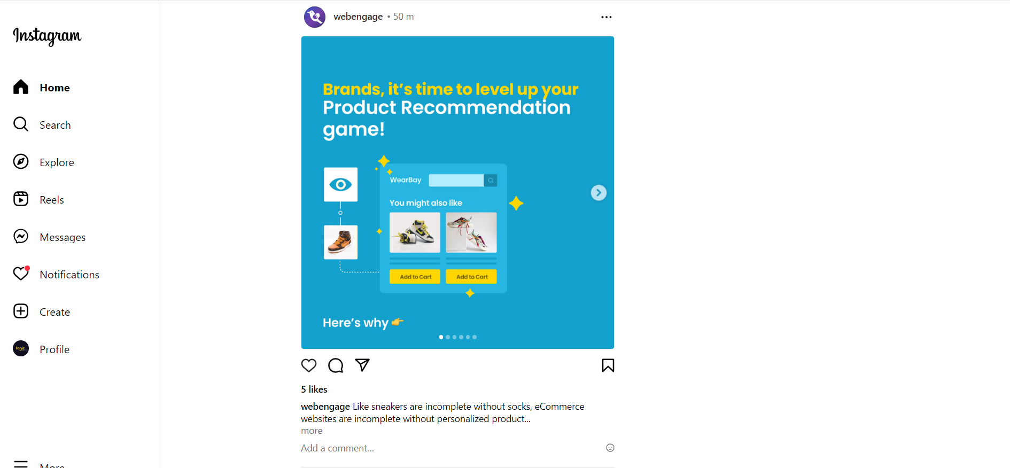This screenshot has height=468, width=1010.
Task: Open the emoji picker in comment box
Action: (x=610, y=448)
